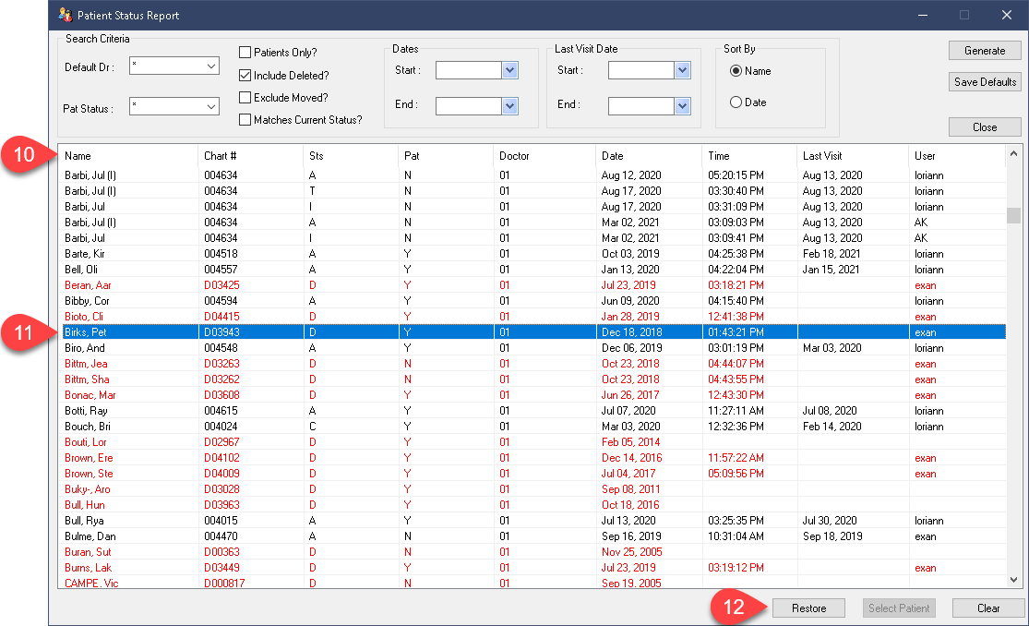
Task: Open the Dates End date picker arrow
Action: tap(510, 106)
